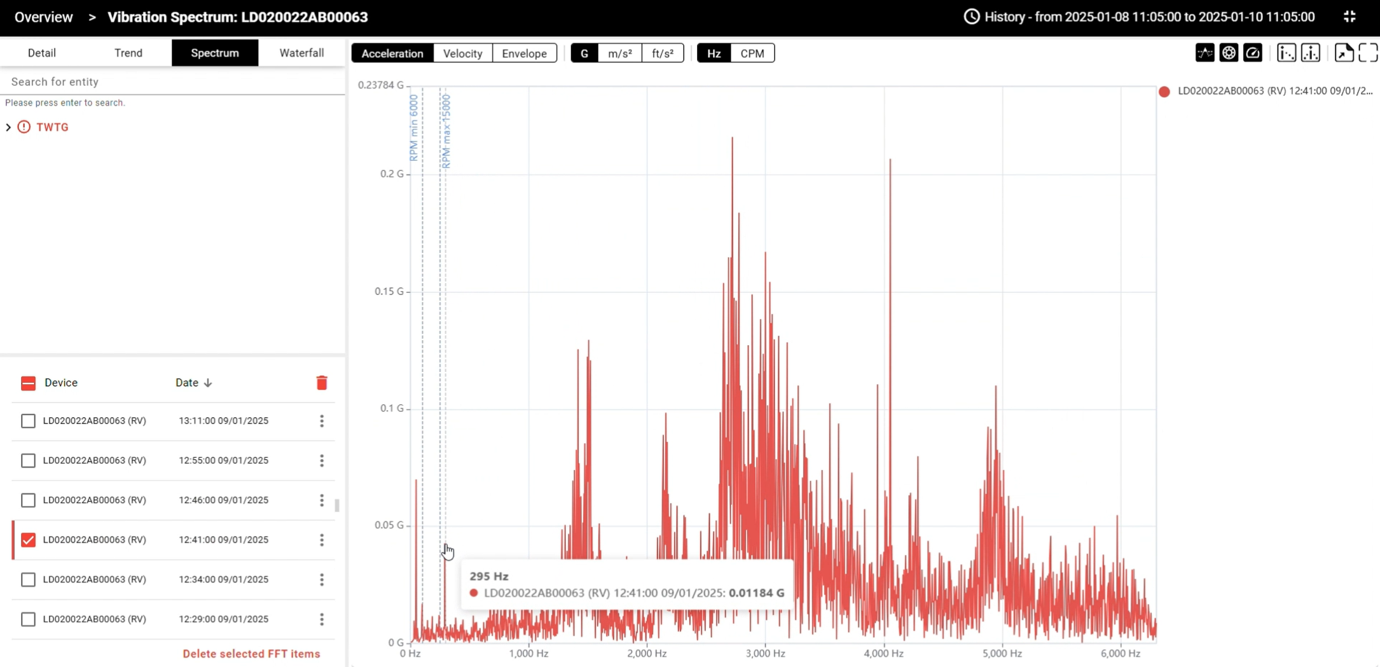Click the red trash delete icon
1380x667 pixels.
322,383
